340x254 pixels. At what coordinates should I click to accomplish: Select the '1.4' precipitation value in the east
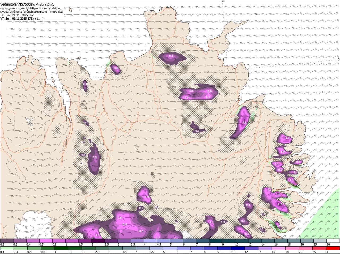pyautogui.click(x=287, y=138)
